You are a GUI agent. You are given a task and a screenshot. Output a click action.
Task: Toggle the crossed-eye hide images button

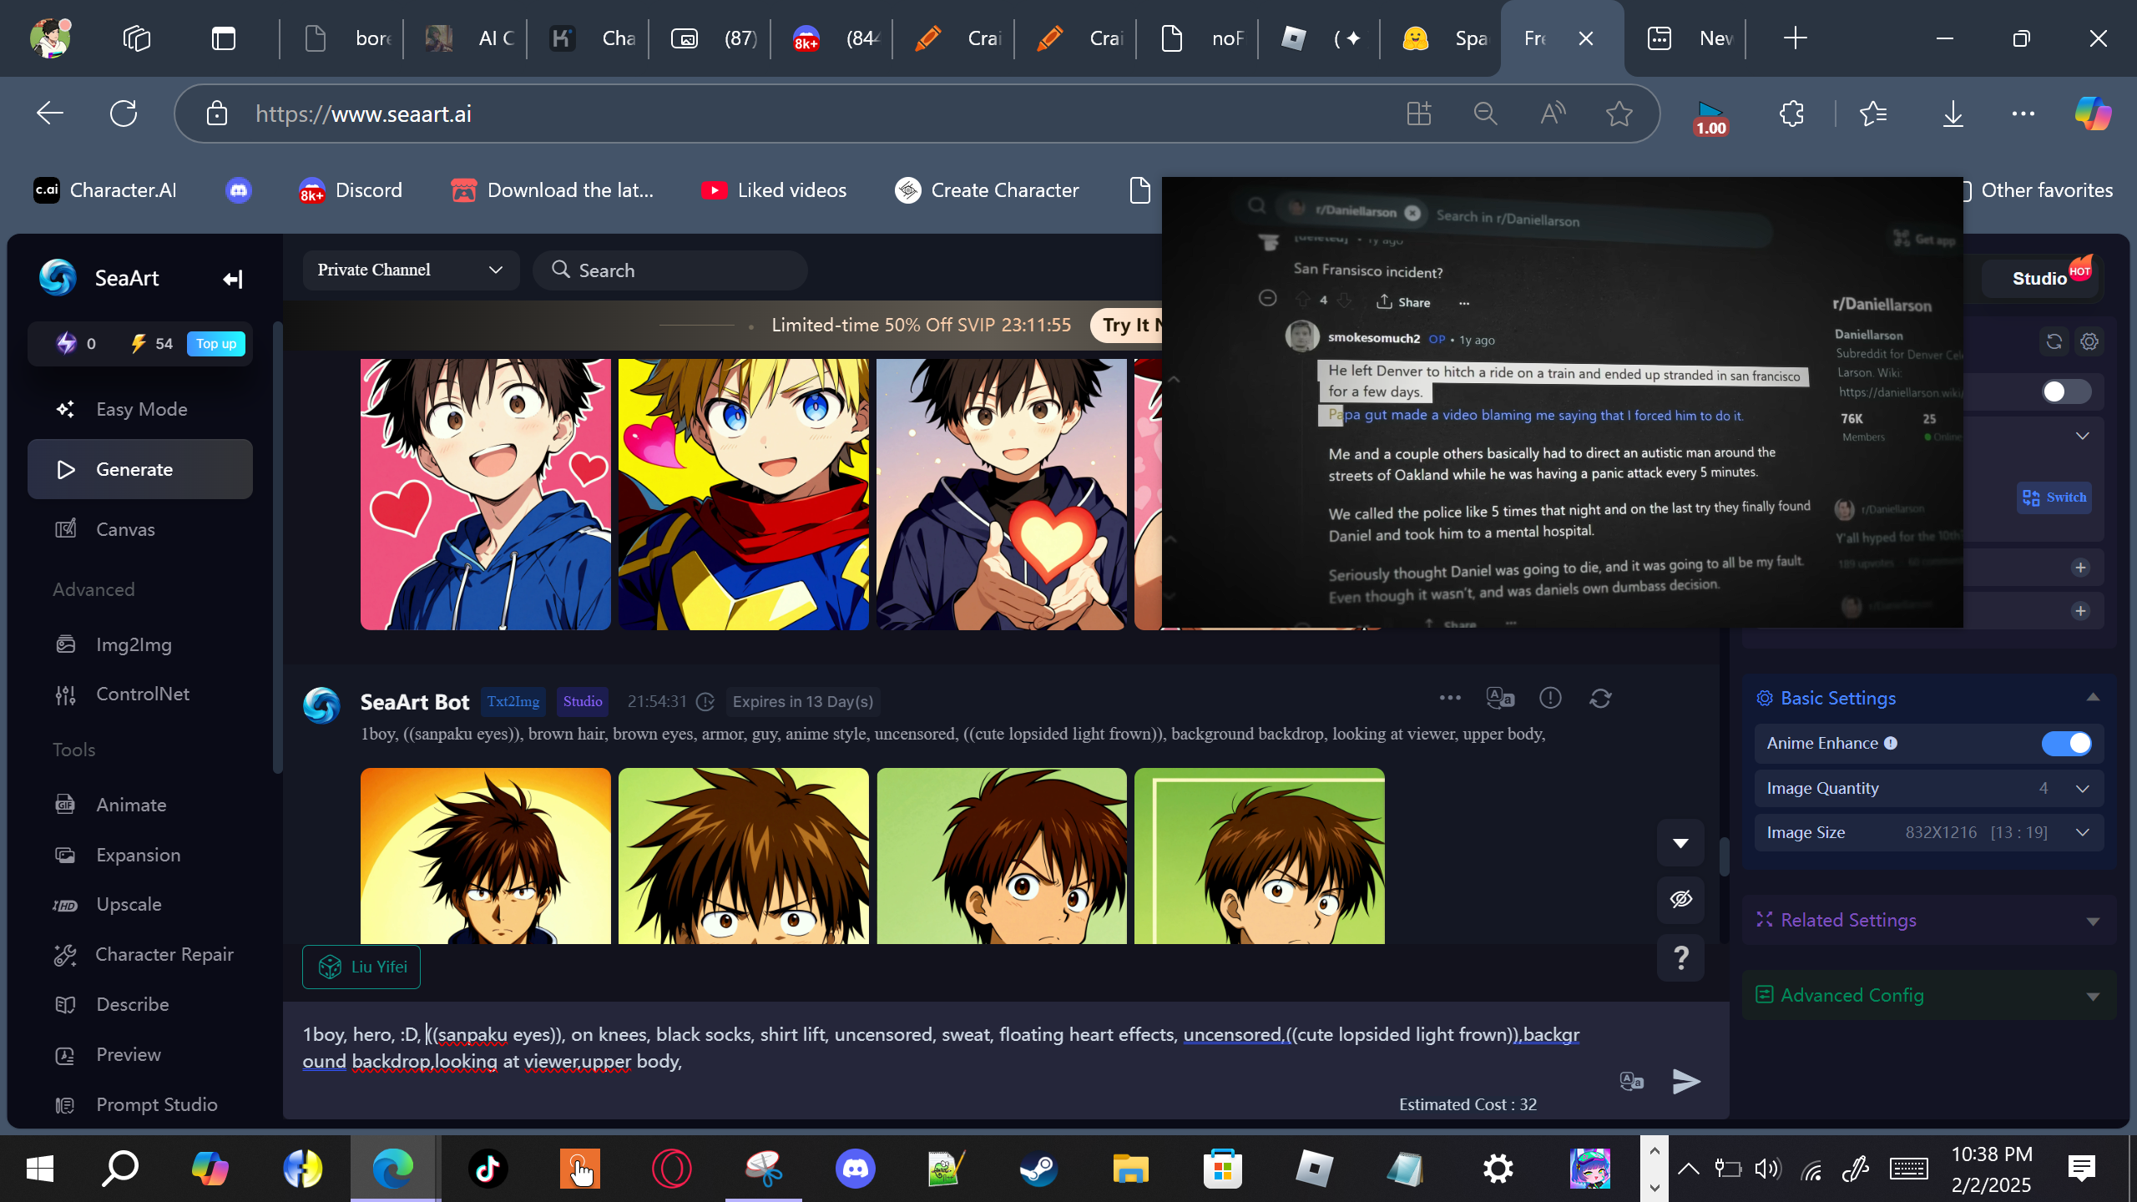[x=1680, y=899]
